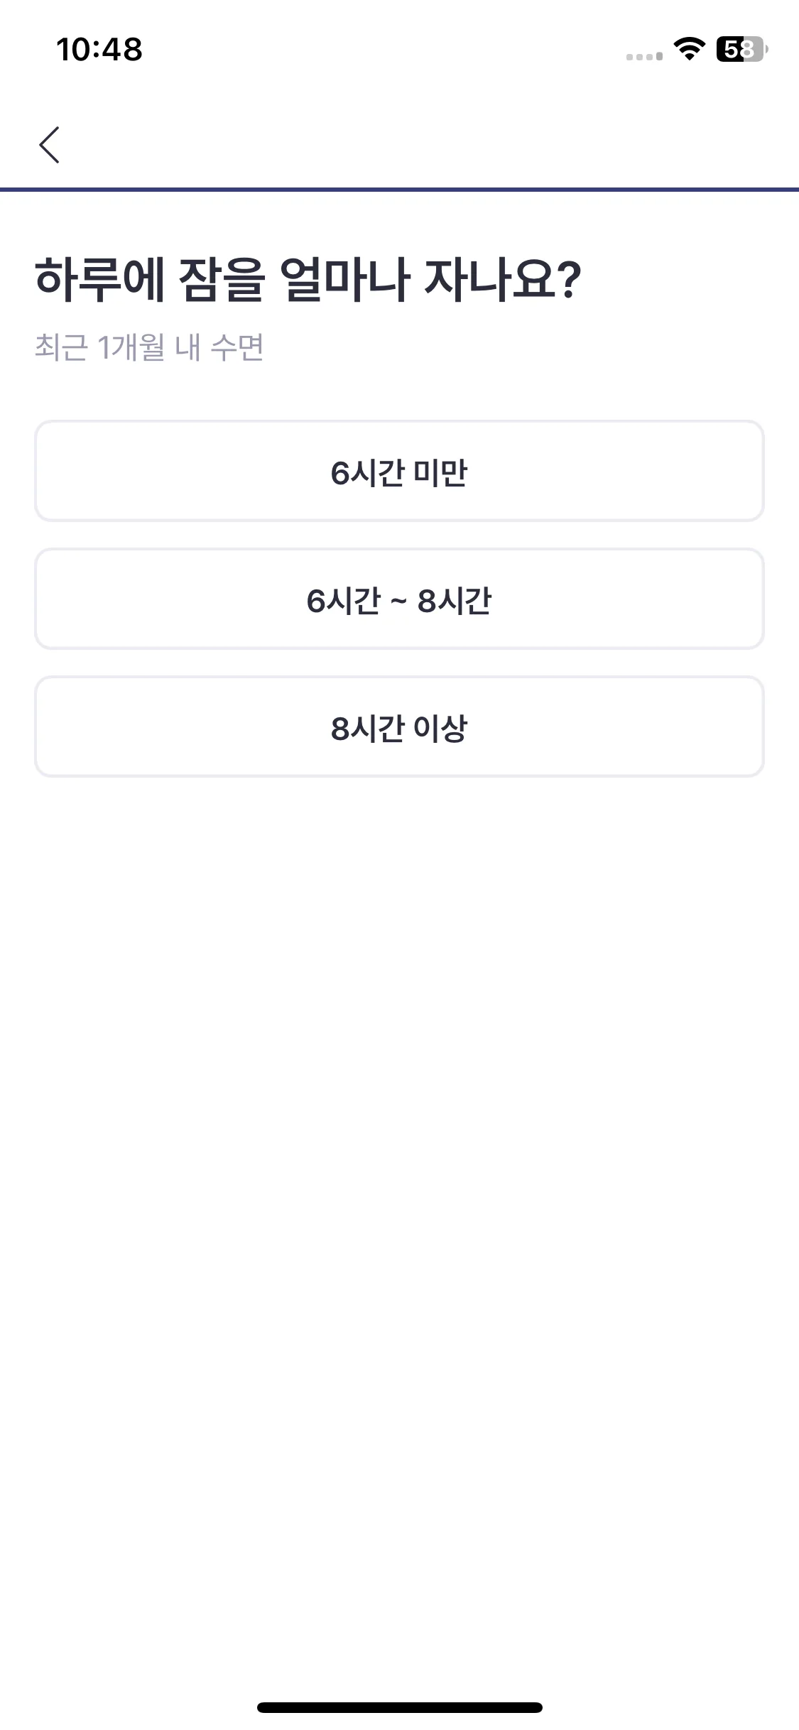Tap the back navigation chevron in header
Screen dimensions: 799x1730
(x=49, y=145)
